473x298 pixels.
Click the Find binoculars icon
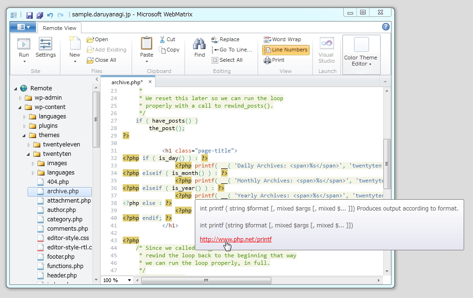pyautogui.click(x=200, y=44)
